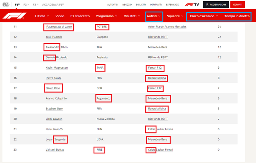Select nationality POTERE in row 11
256x163 pixels.
point(102,27)
